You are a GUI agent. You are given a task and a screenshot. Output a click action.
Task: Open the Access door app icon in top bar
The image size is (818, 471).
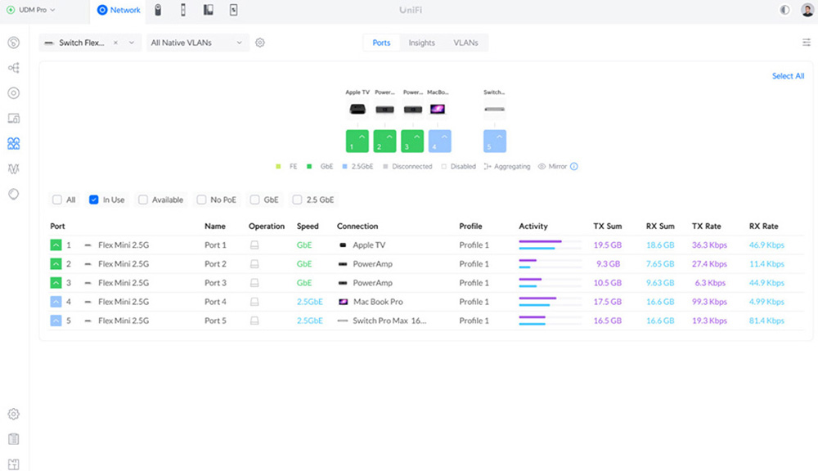pyautogui.click(x=183, y=10)
